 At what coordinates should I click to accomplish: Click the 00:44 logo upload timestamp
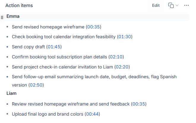pos(92,114)
